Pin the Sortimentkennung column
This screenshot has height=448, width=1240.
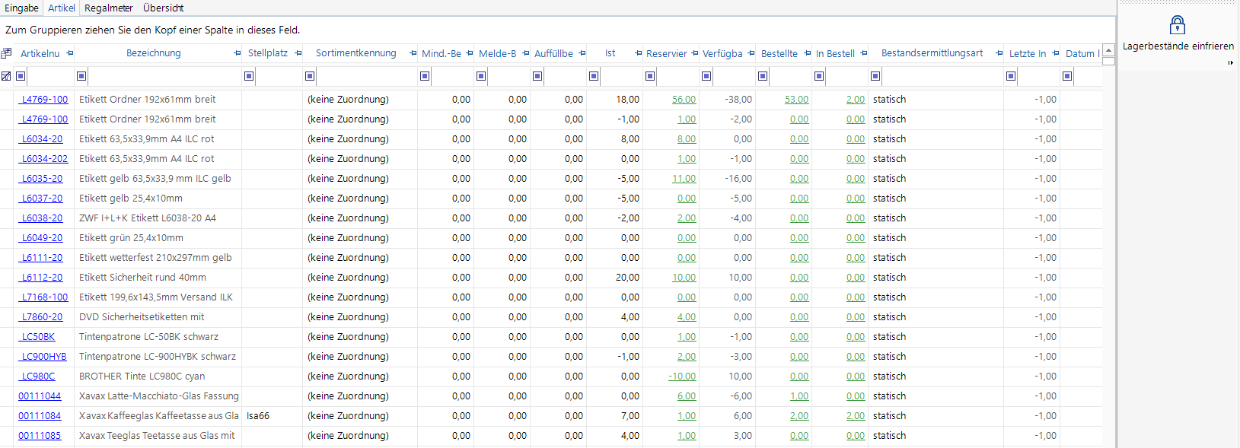(413, 53)
